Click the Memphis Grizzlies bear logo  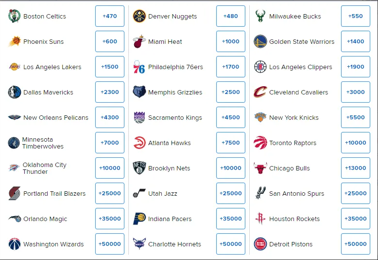(x=139, y=92)
